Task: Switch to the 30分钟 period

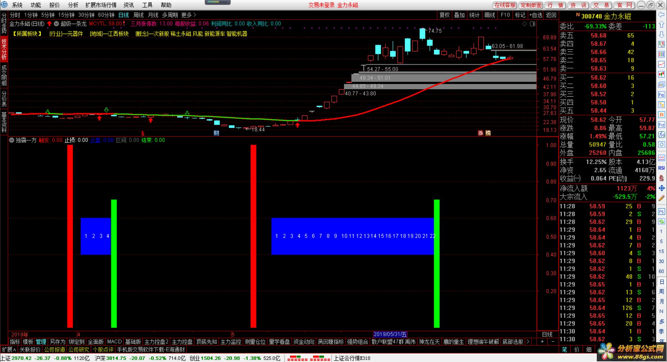Action: pos(86,15)
